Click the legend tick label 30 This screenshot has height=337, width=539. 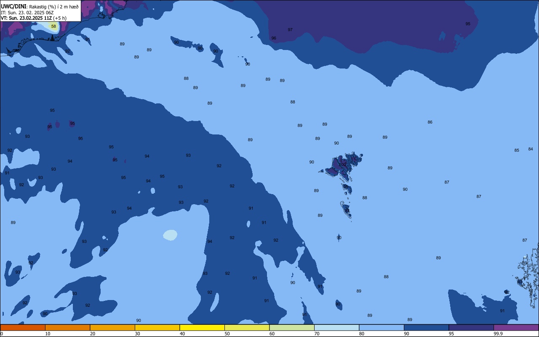[137, 334]
